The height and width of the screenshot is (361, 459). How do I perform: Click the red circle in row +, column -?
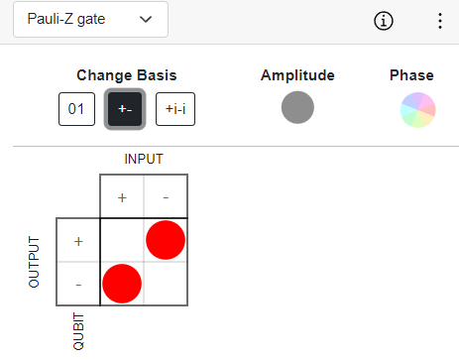[x=166, y=240]
